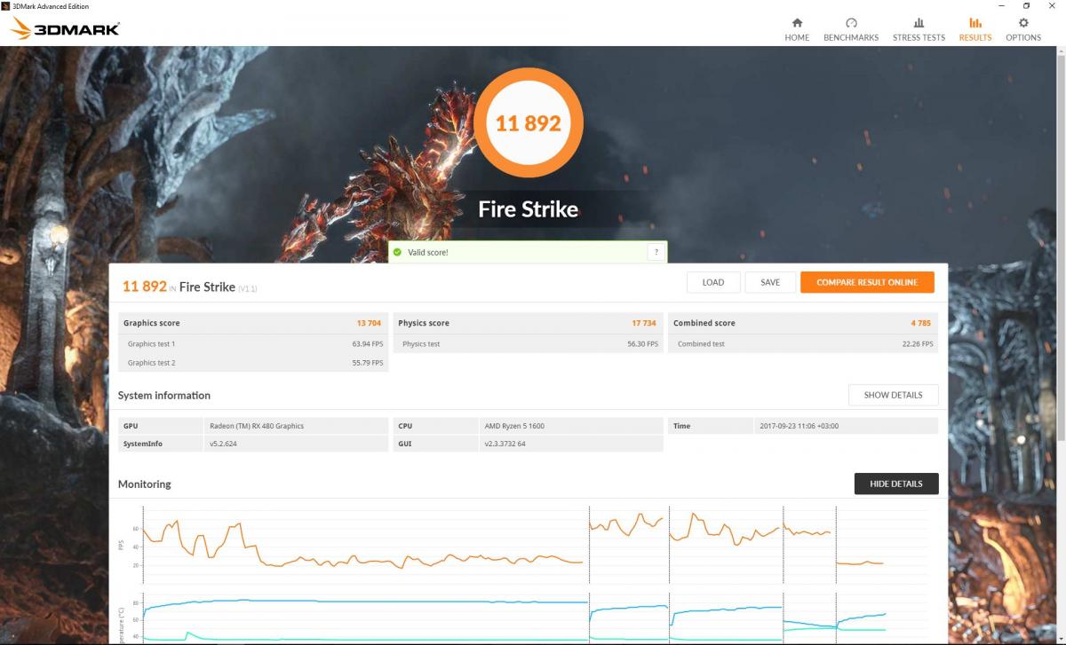Image resolution: width=1066 pixels, height=645 pixels.
Task: Click the System information heading
Action: tap(164, 396)
